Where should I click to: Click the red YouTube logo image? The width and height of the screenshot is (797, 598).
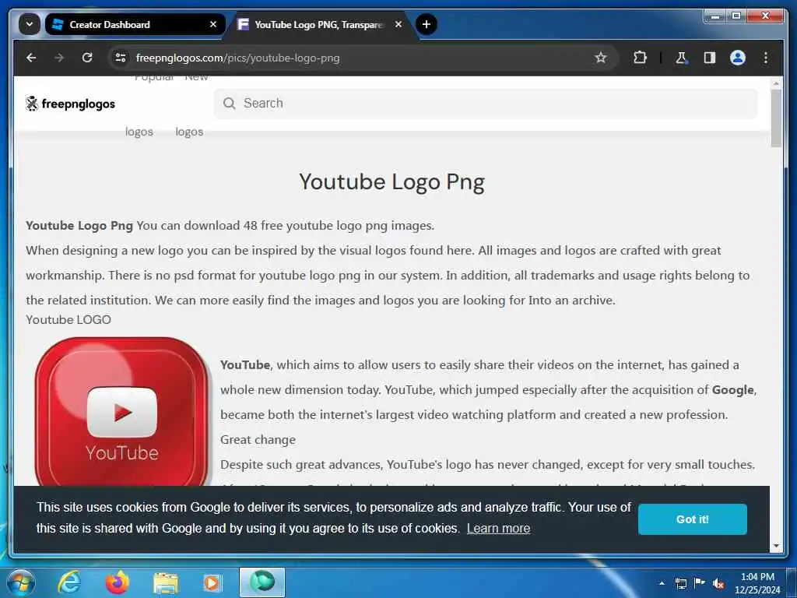tap(121, 411)
